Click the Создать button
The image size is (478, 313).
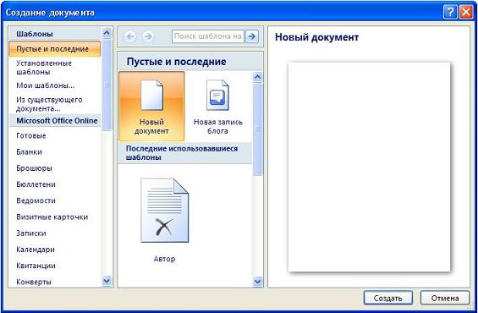click(387, 298)
